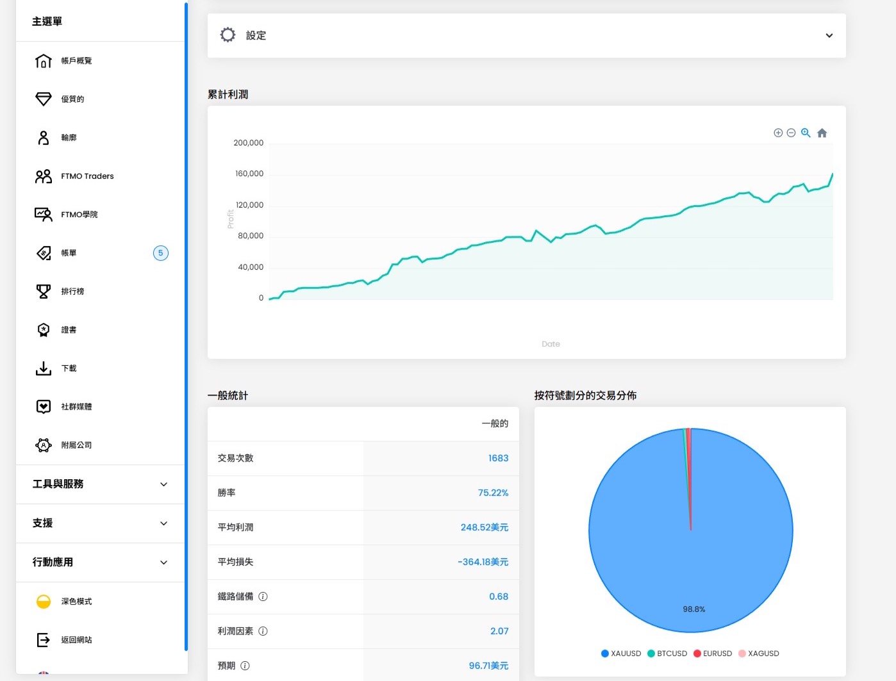This screenshot has width=896, height=681.
Task: Click the 返回網站 exit icon
Action: click(44, 640)
